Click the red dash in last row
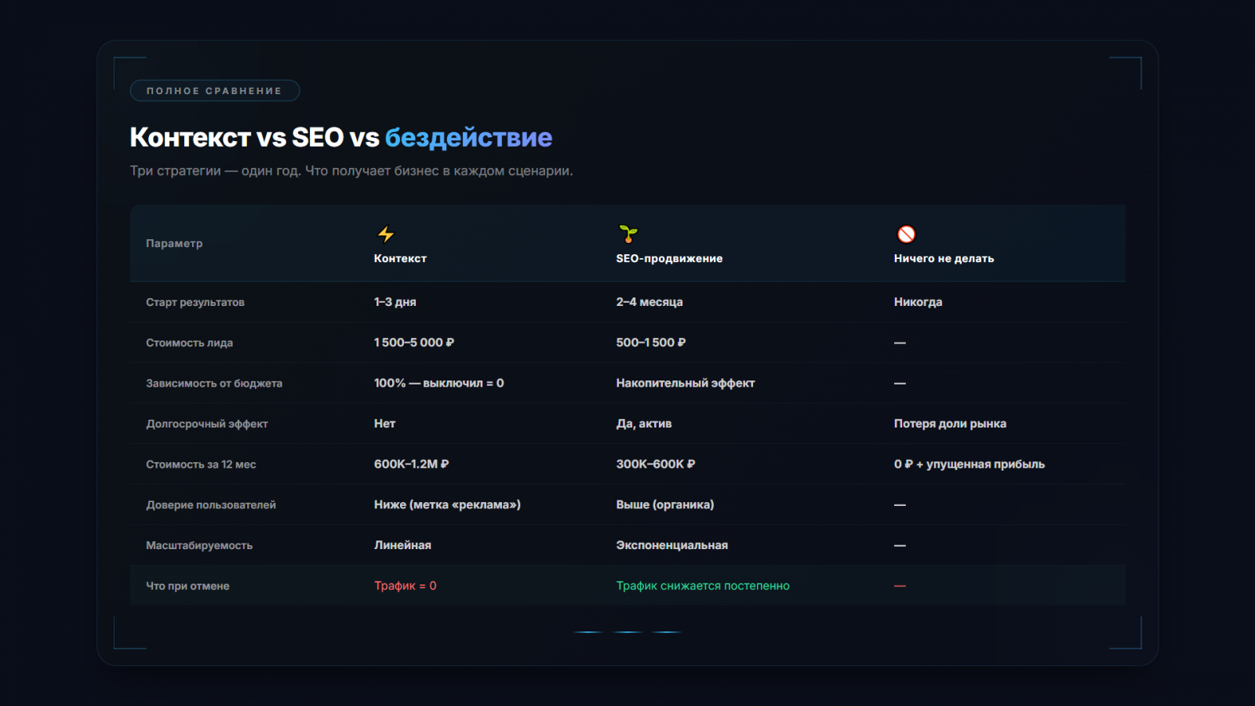Screen dimensions: 1255x706 coord(900,586)
